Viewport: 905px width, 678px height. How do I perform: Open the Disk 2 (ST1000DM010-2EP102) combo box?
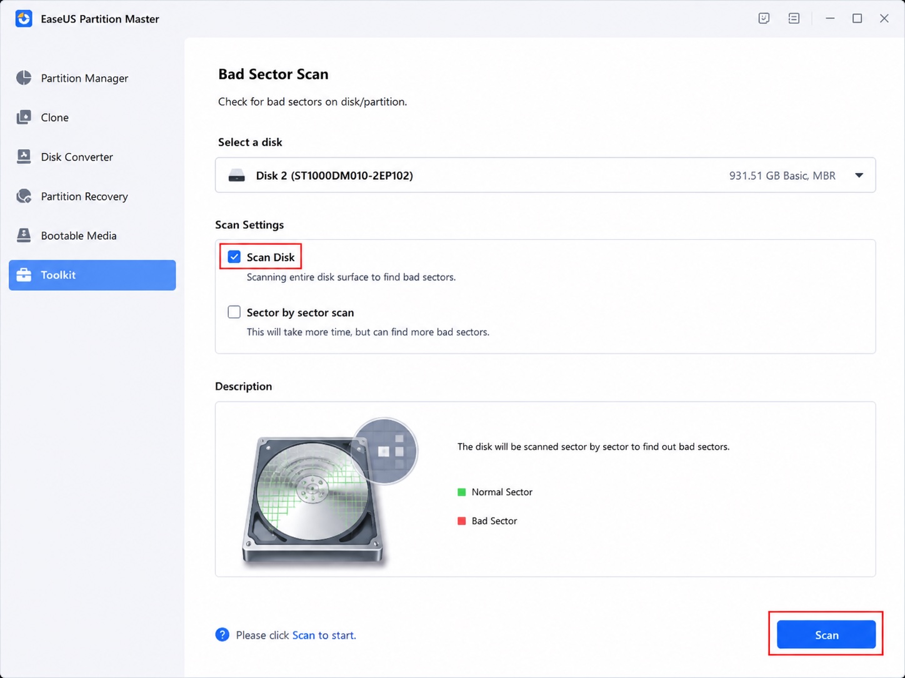(x=545, y=175)
